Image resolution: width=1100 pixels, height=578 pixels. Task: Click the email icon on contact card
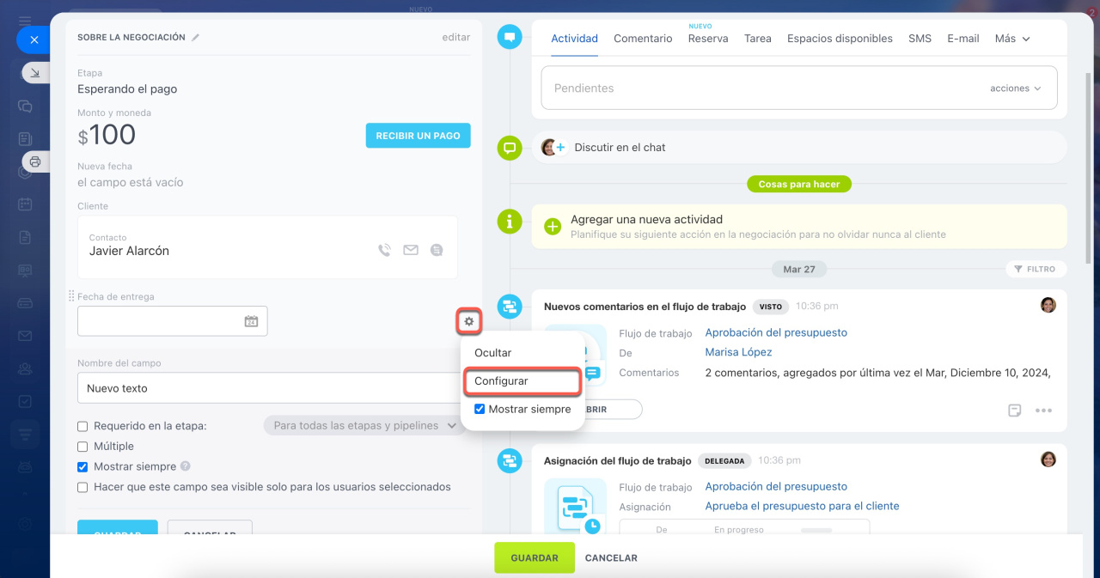point(411,250)
